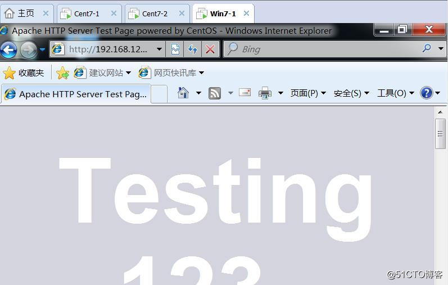This screenshot has height=285, width=448.
Task: Toggle Compatibility View broken-page icon
Action: tap(175, 49)
